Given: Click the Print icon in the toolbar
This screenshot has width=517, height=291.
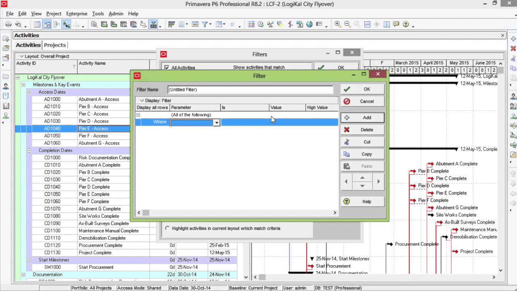Looking at the screenshot, I should 8,24.
